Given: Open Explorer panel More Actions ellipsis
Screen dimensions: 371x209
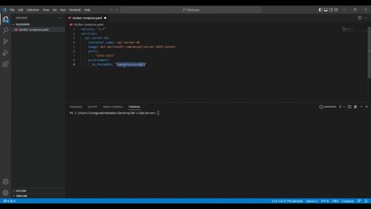Looking at the screenshot, I should coord(60,18).
